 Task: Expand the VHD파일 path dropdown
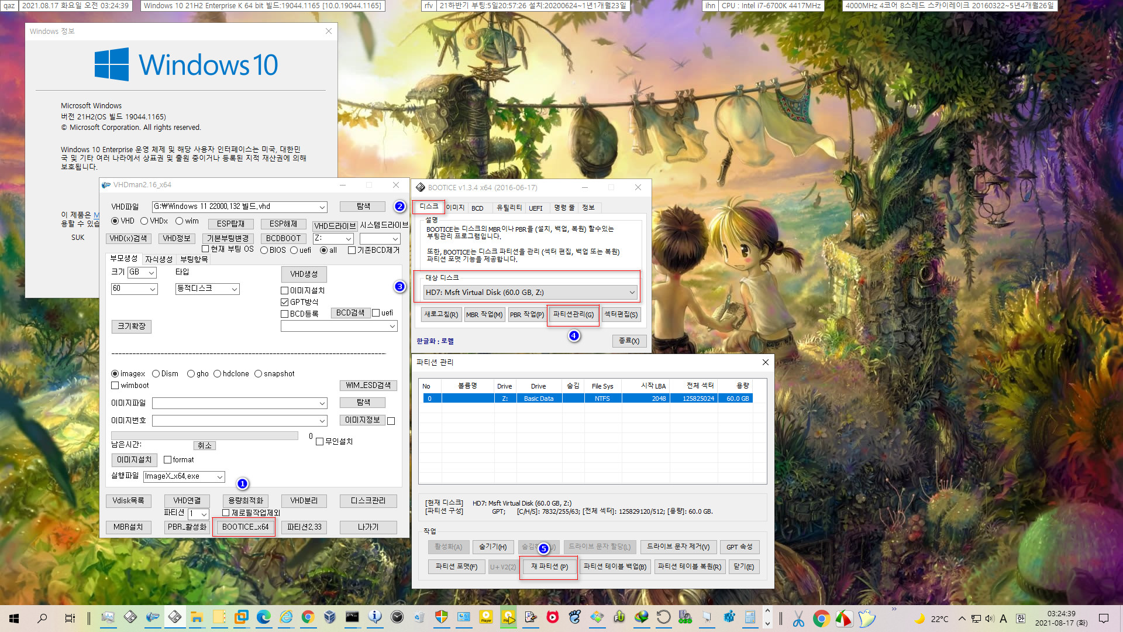322,207
